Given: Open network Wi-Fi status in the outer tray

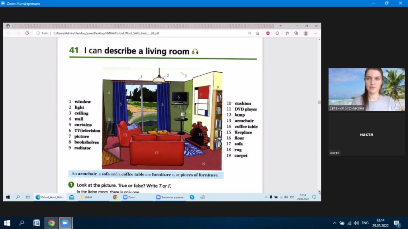Looking at the screenshot, I should tap(349, 223).
